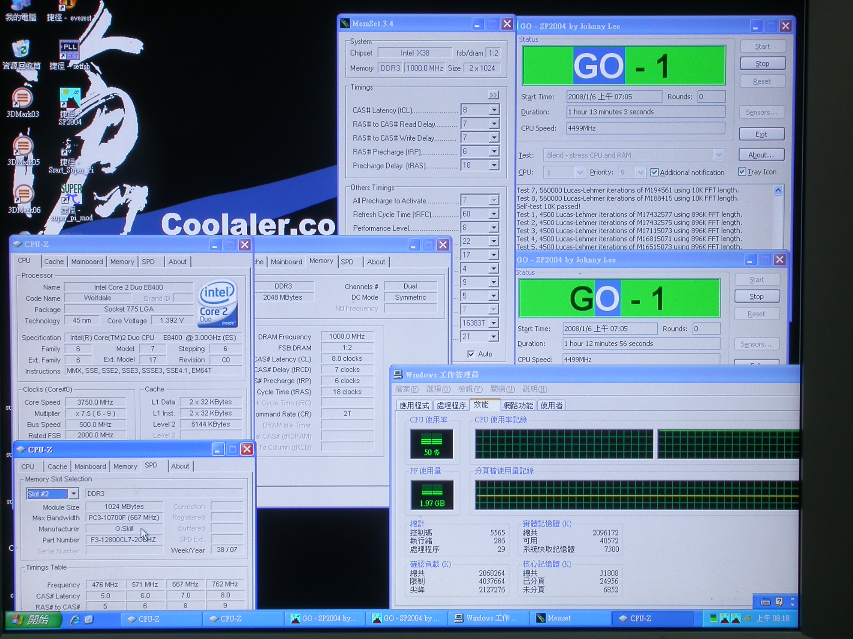Launch the SP2004 shortcut desktop icon
853x639 pixels.
(70, 106)
